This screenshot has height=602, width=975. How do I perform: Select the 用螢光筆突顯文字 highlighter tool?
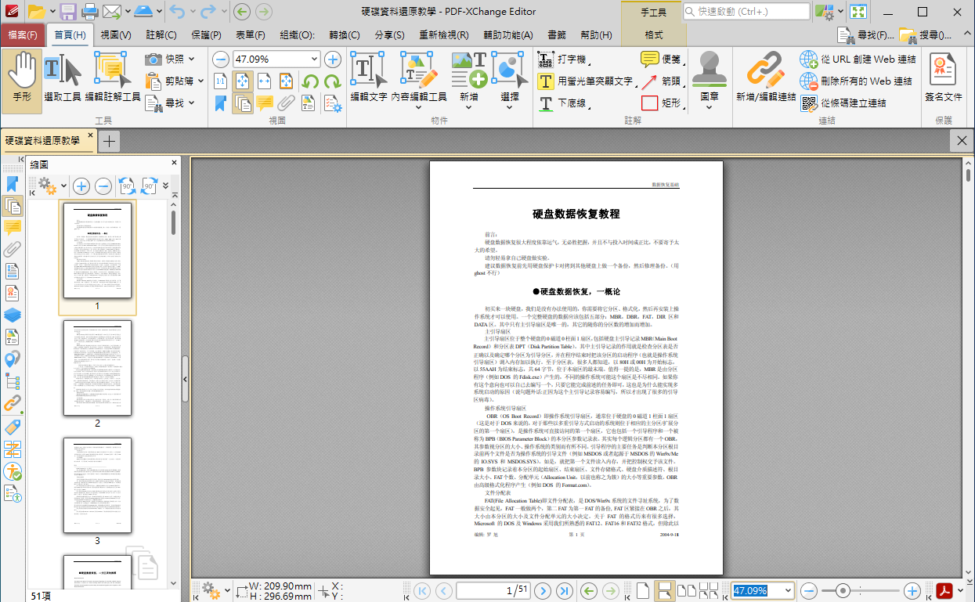pyautogui.click(x=586, y=81)
